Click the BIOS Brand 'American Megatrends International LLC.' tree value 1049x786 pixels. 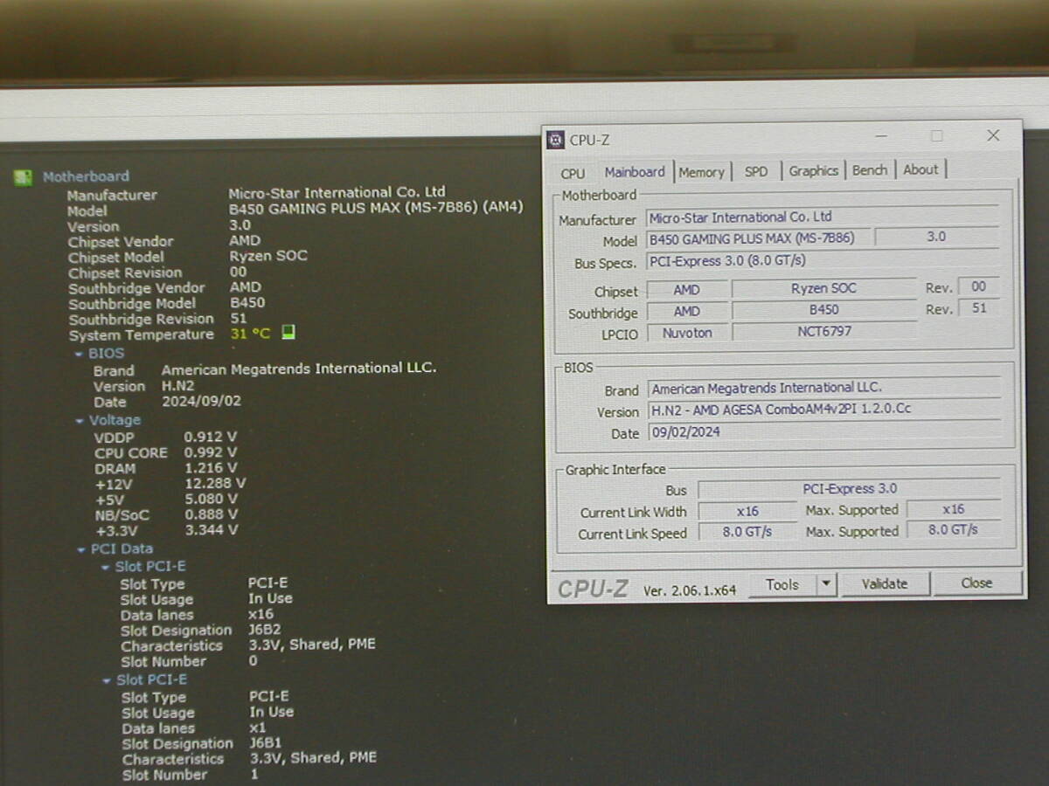coord(299,369)
